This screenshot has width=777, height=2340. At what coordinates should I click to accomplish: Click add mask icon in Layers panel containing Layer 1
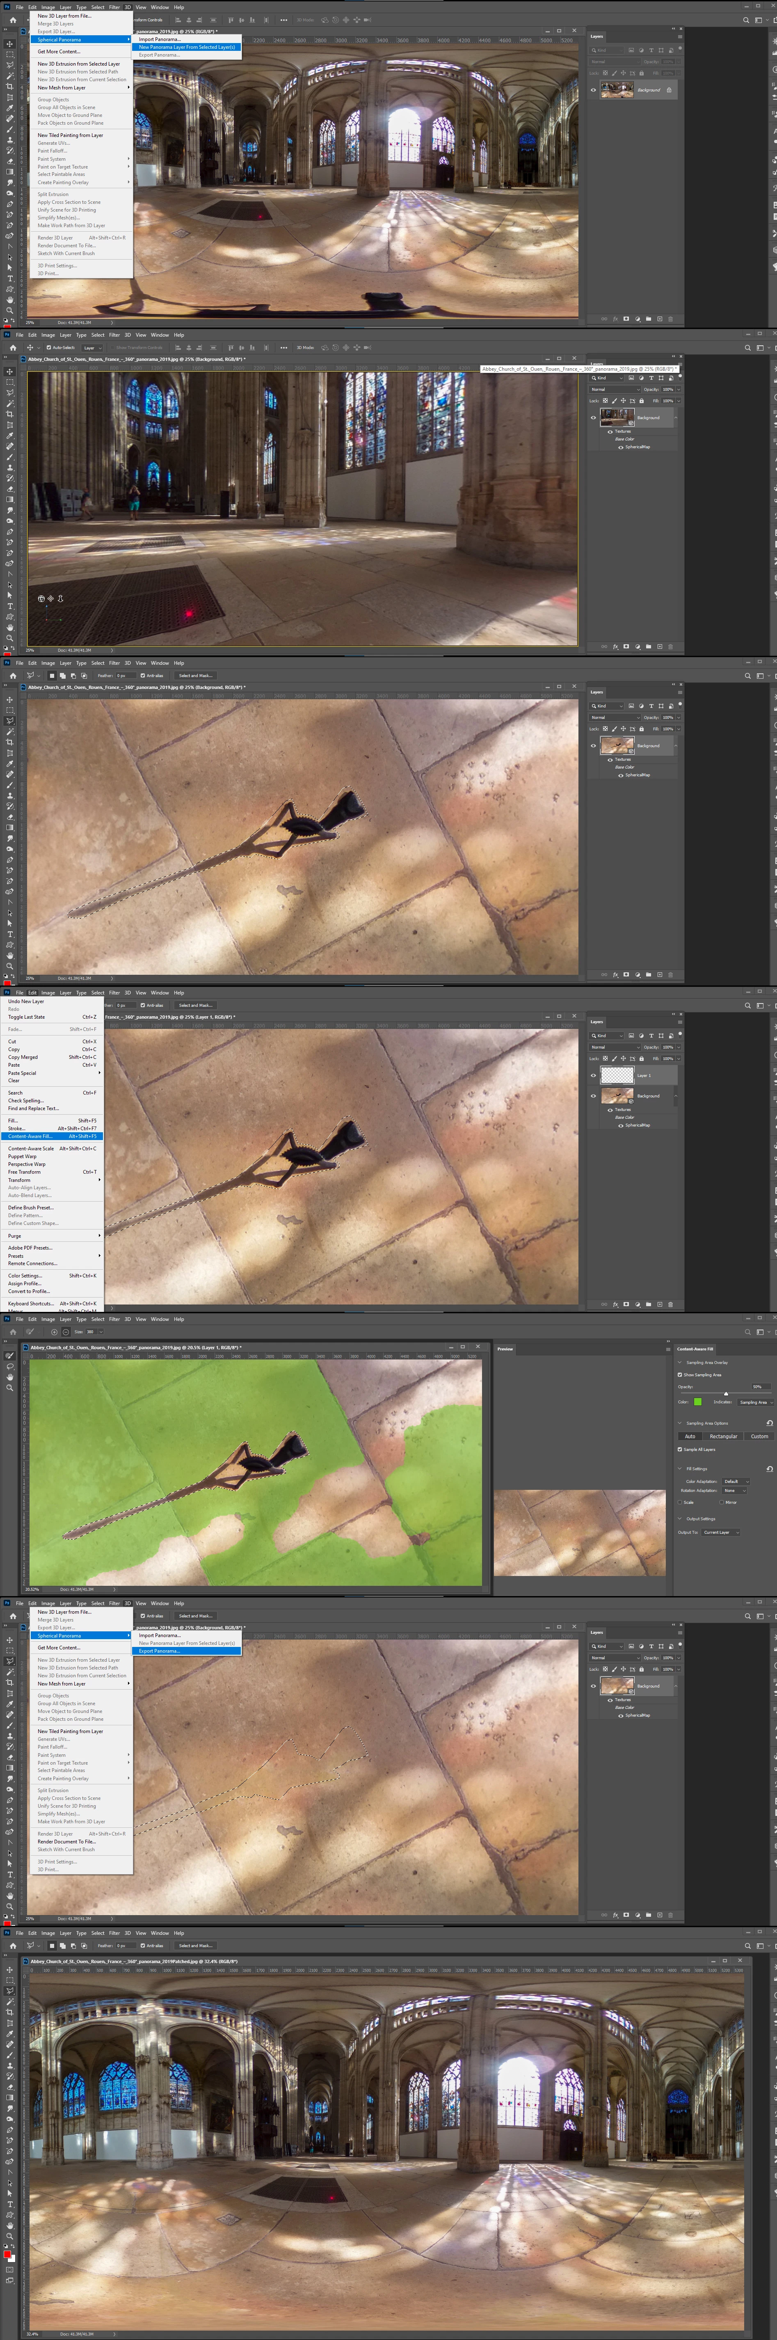point(626,1304)
